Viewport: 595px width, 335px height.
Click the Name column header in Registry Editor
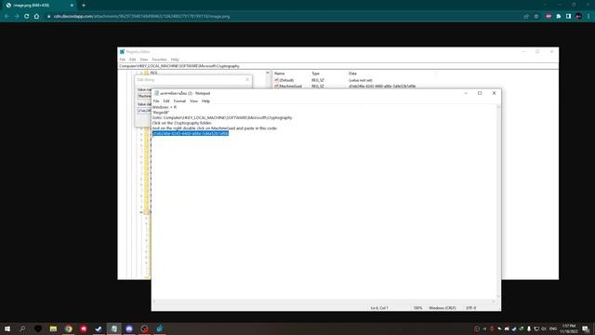[280, 74]
